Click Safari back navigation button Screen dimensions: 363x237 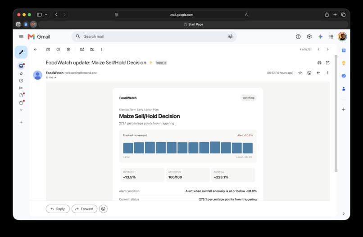tap(56, 14)
